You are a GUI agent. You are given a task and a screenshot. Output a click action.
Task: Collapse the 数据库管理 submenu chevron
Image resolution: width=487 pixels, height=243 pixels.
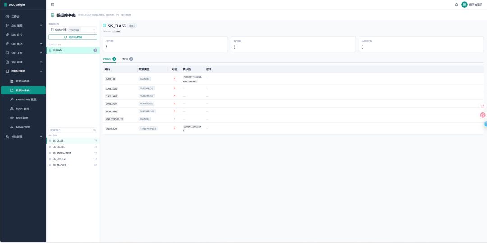coord(41,71)
